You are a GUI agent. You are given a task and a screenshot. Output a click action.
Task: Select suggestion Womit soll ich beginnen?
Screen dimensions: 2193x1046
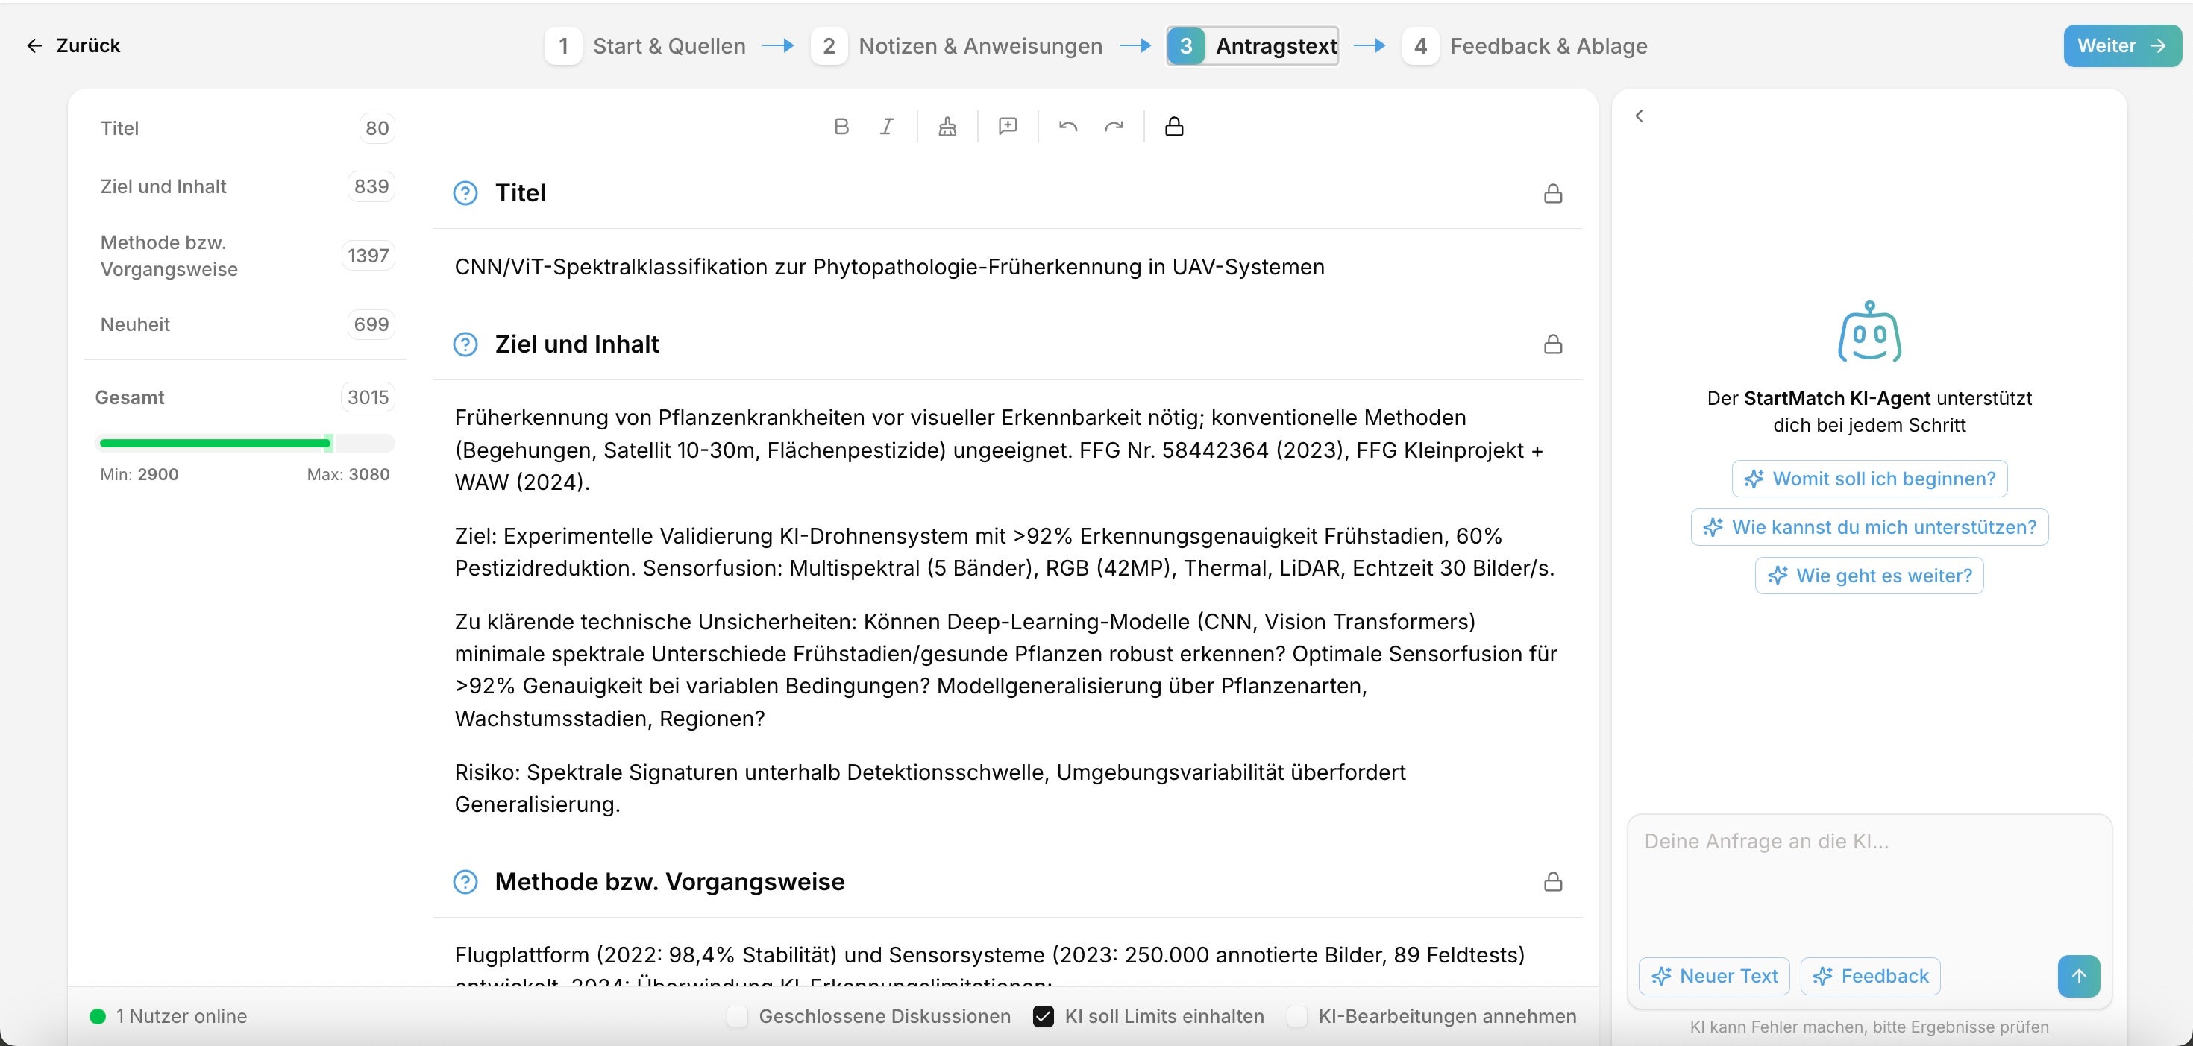tap(1869, 479)
